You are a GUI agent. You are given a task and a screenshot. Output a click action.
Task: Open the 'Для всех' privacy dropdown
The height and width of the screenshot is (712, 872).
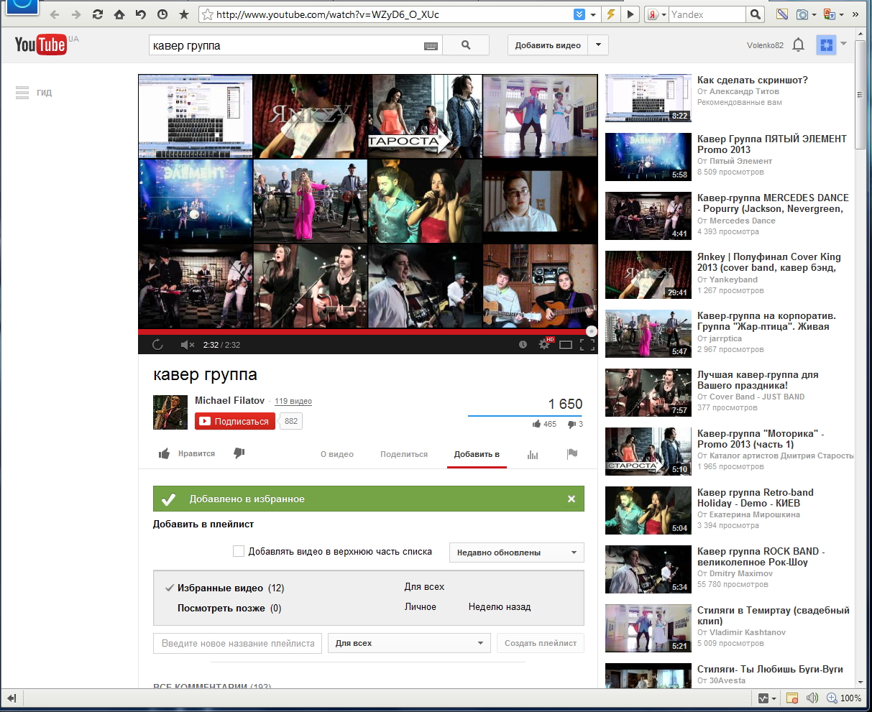[x=409, y=643]
